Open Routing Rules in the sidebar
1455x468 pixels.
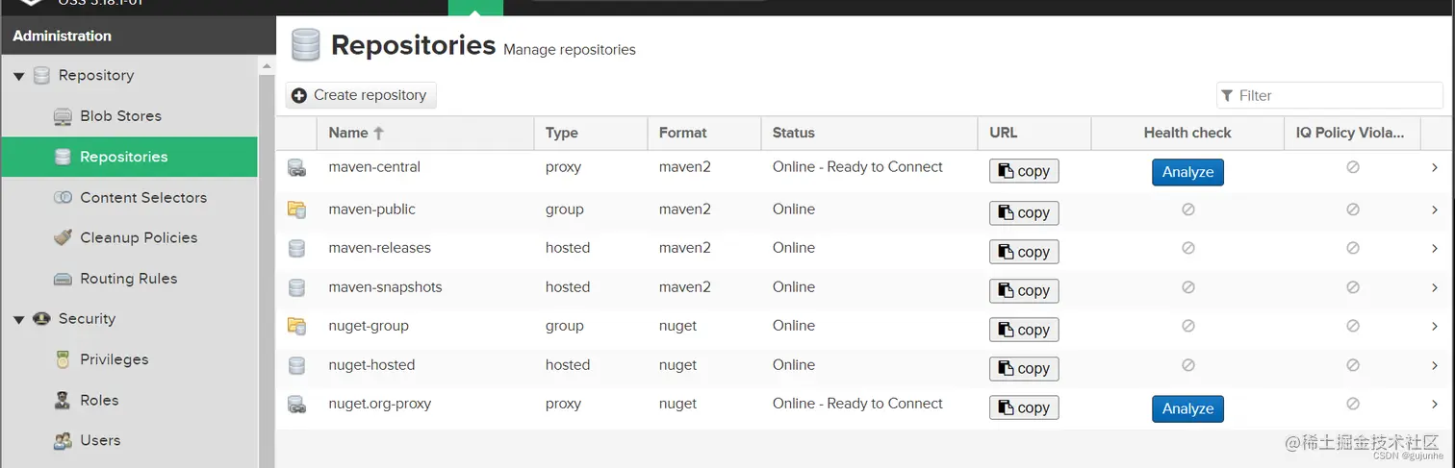(129, 279)
